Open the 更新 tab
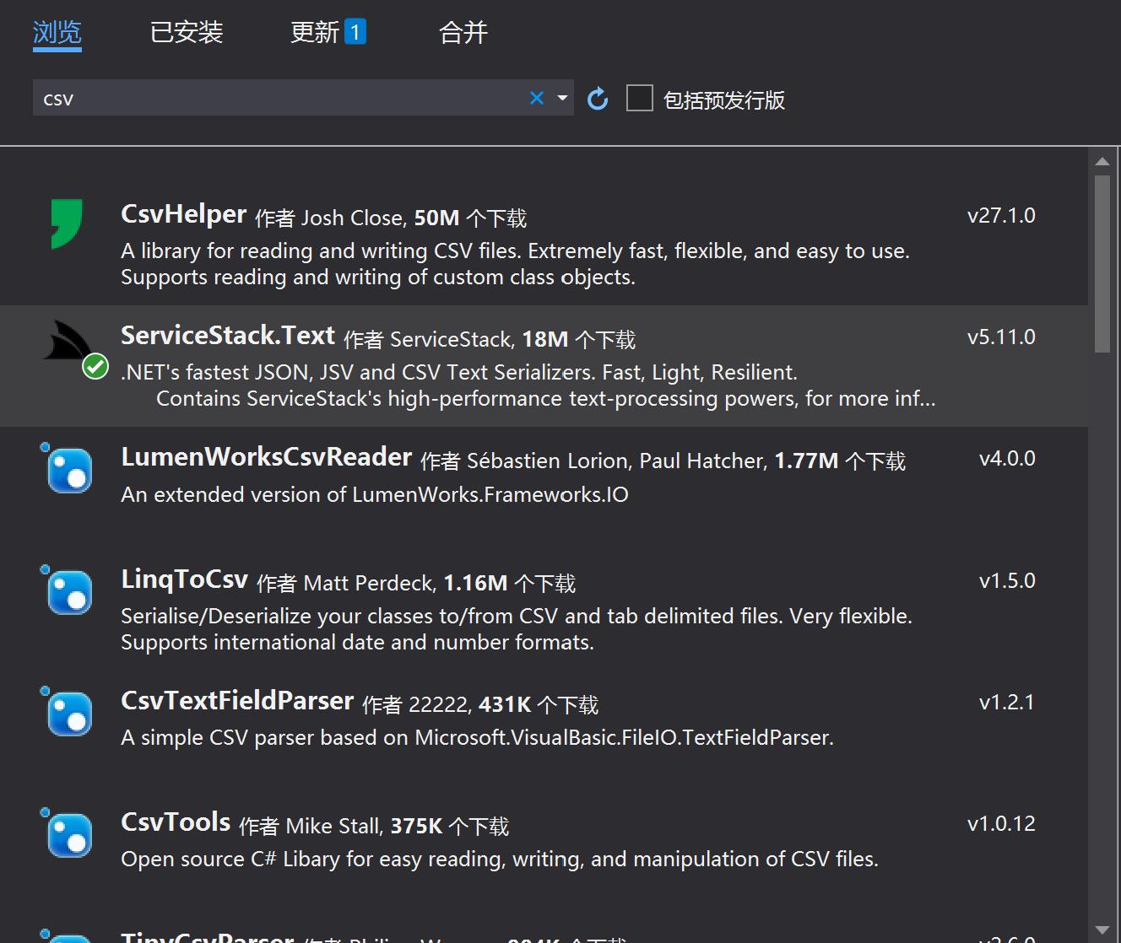 315,33
